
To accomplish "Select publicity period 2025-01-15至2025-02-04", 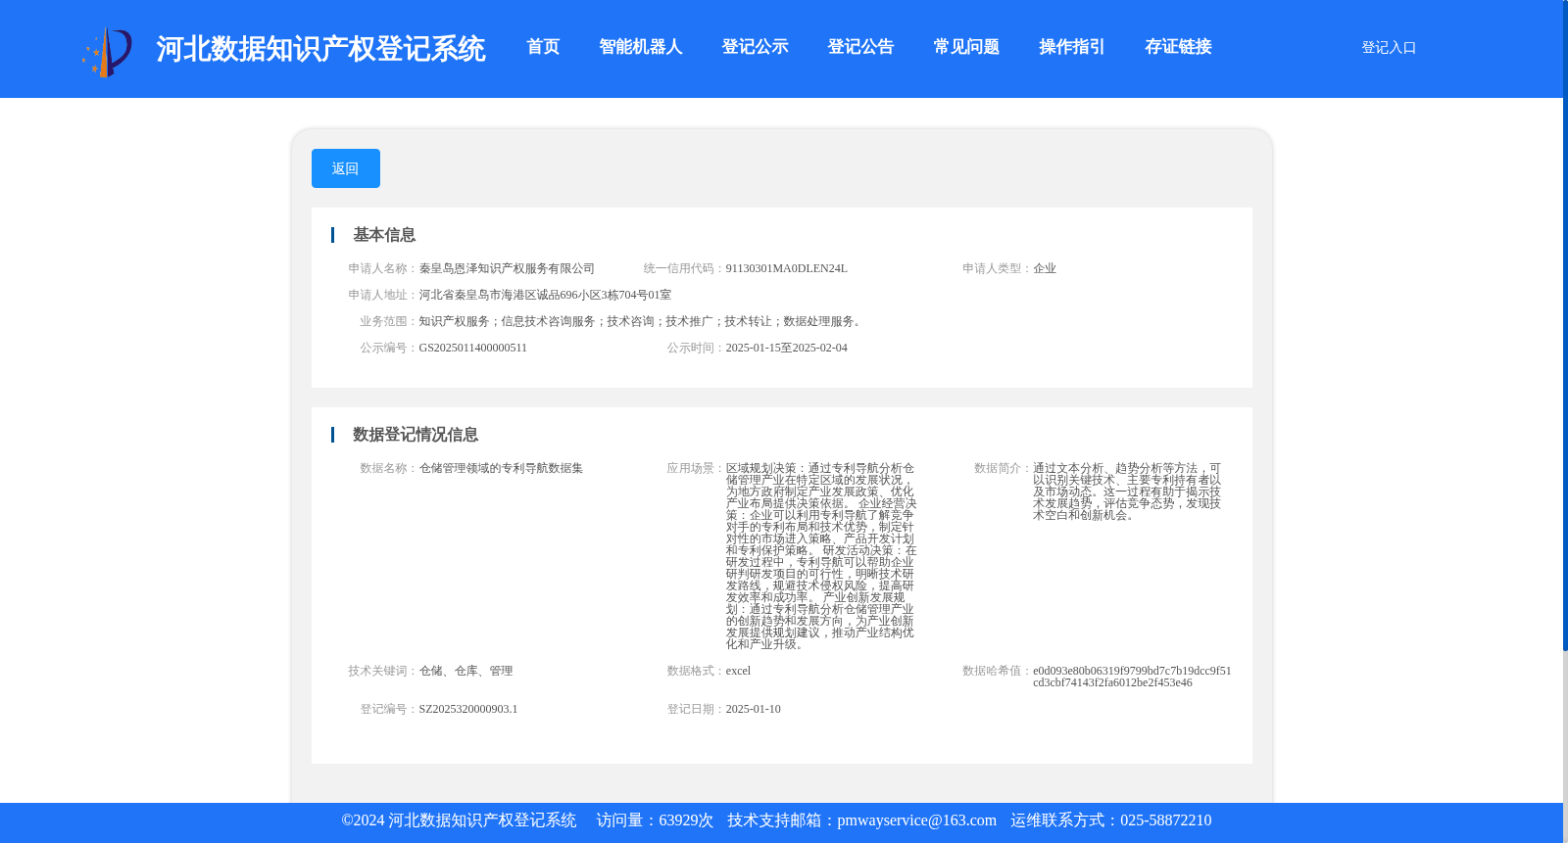I will coord(786,348).
